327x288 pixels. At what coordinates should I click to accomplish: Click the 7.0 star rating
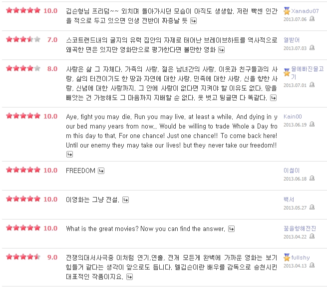click(23, 39)
